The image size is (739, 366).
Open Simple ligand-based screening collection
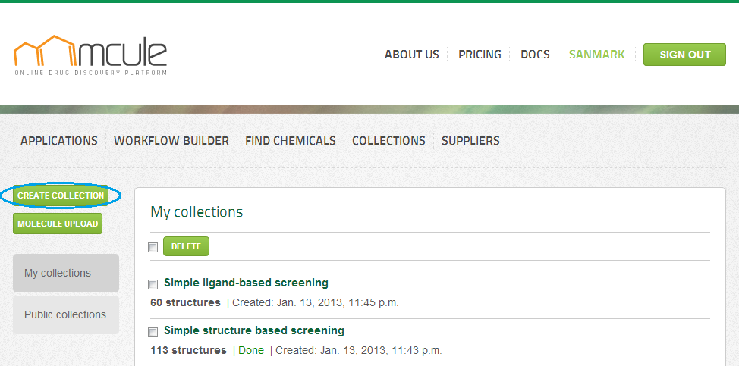246,283
